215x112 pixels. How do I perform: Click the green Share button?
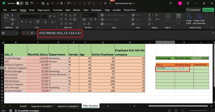pos(208,10)
